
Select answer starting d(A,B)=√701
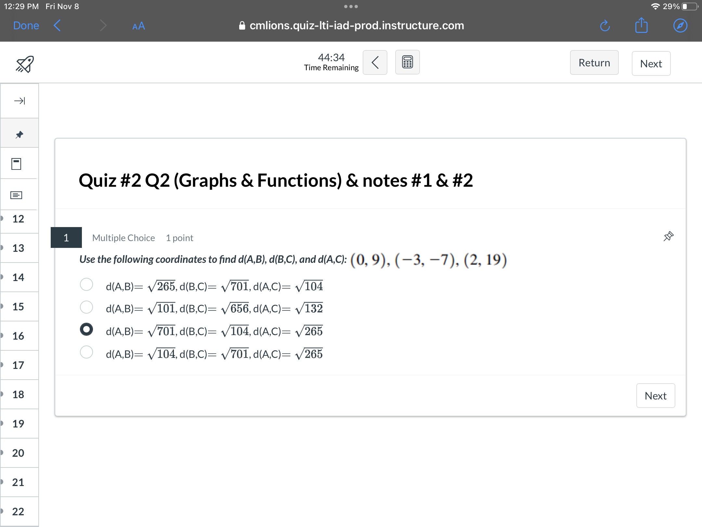pos(86,329)
